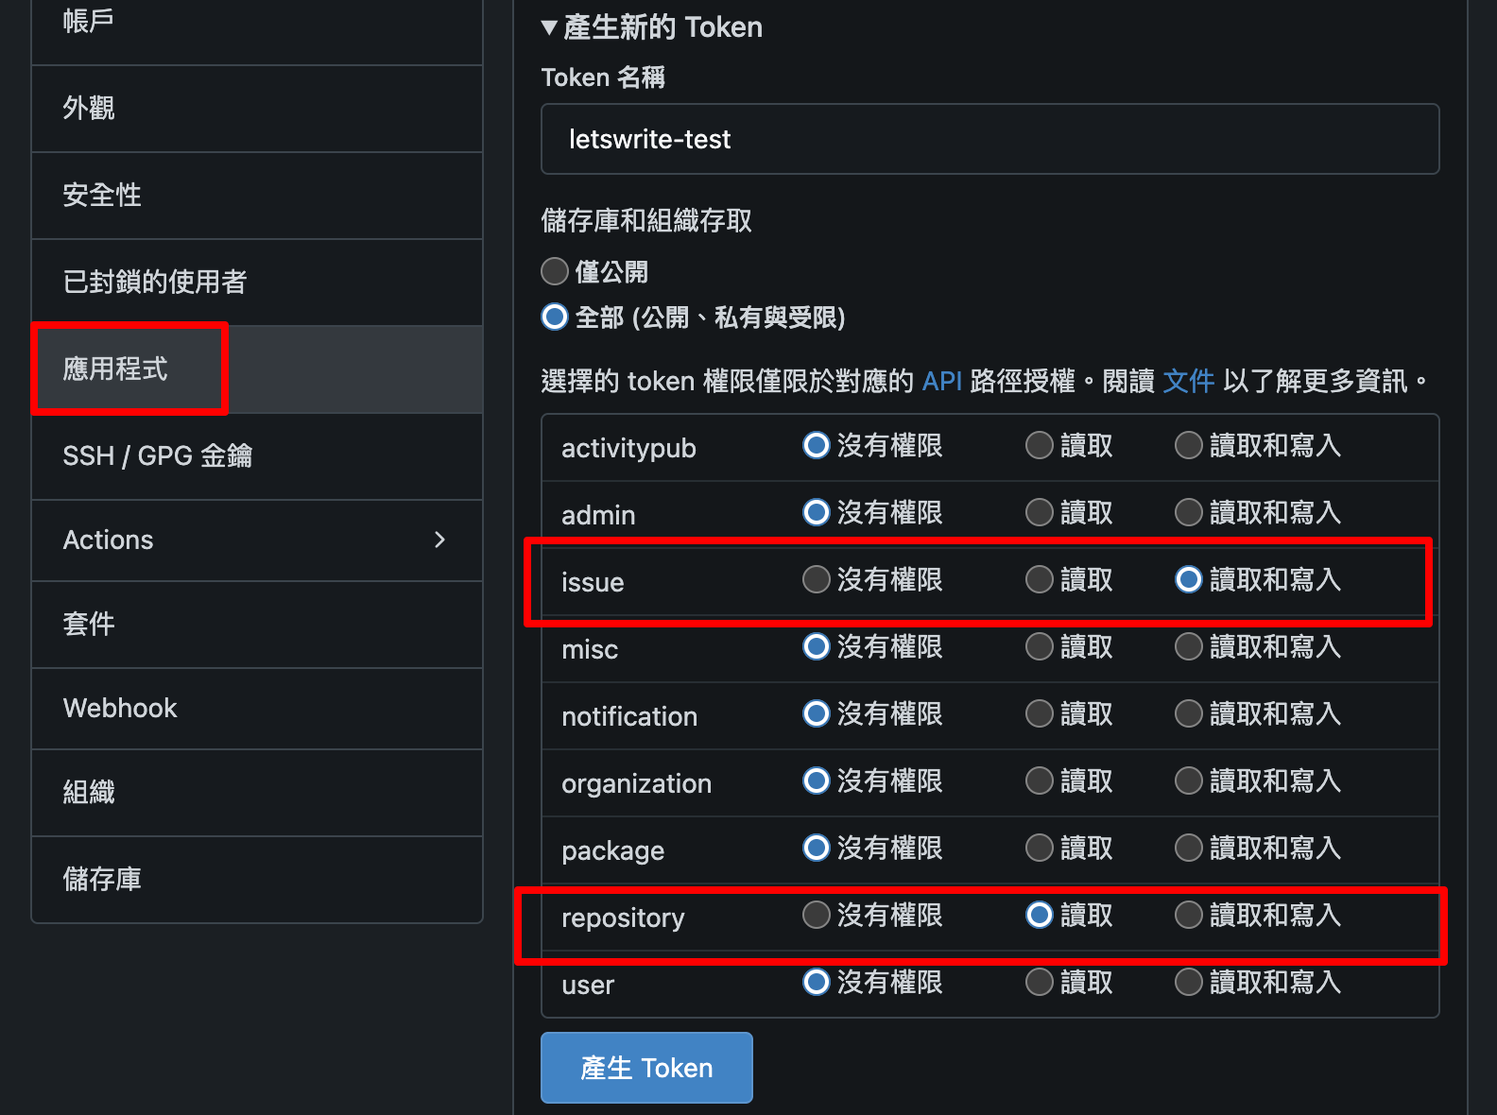The image size is (1497, 1115).
Task: Enable 讀取和寫入 for notification
Action: click(1188, 713)
